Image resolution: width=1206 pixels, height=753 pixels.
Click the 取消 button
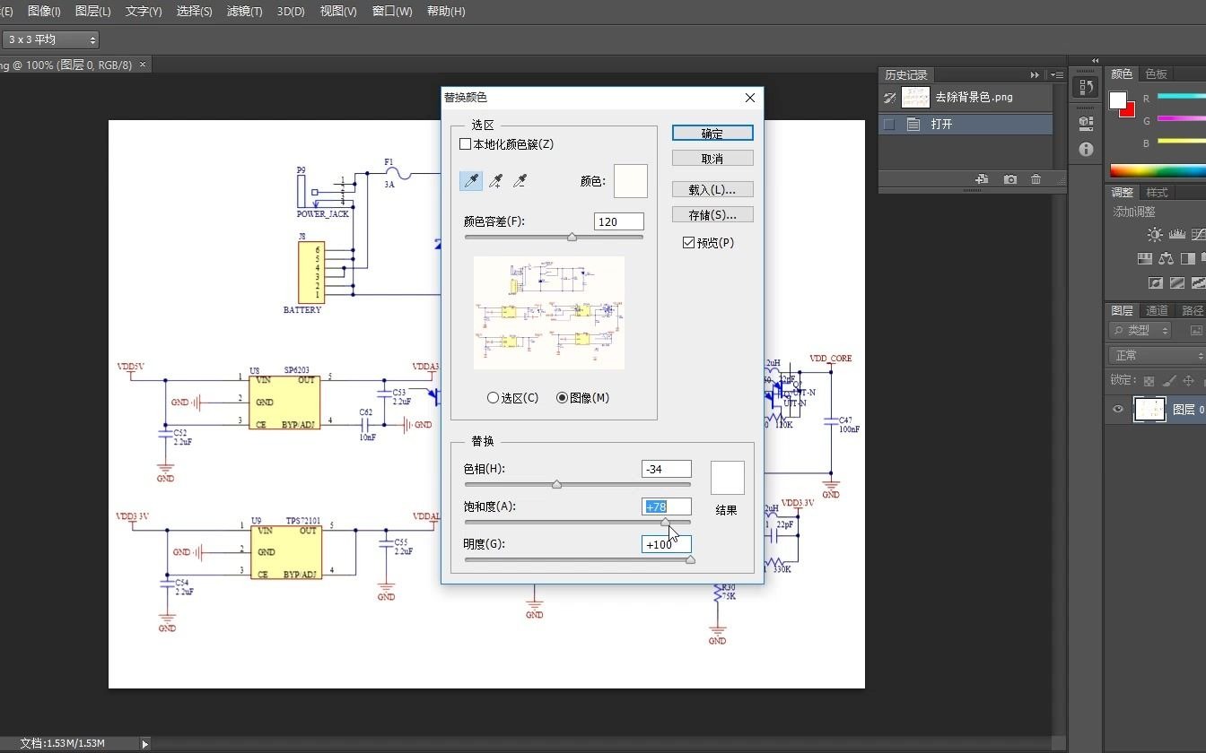coord(712,159)
